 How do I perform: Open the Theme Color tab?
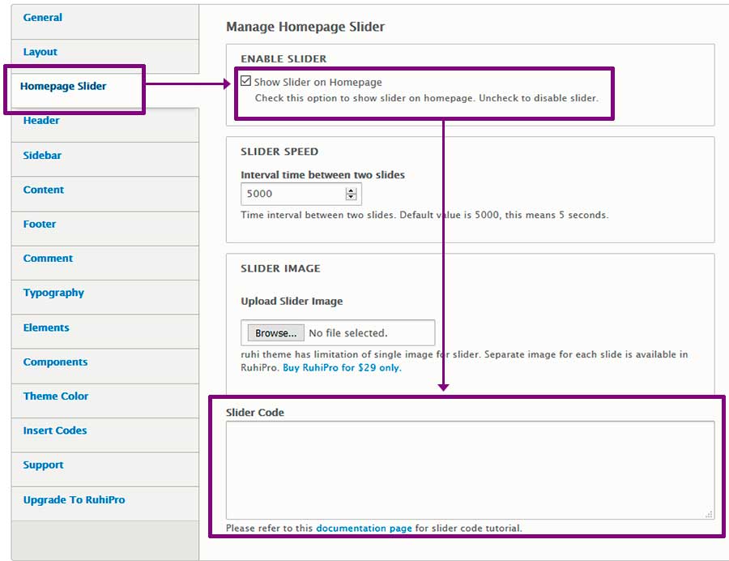tap(56, 396)
